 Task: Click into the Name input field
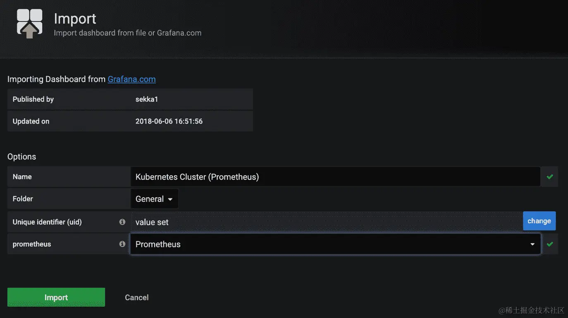[x=335, y=177]
